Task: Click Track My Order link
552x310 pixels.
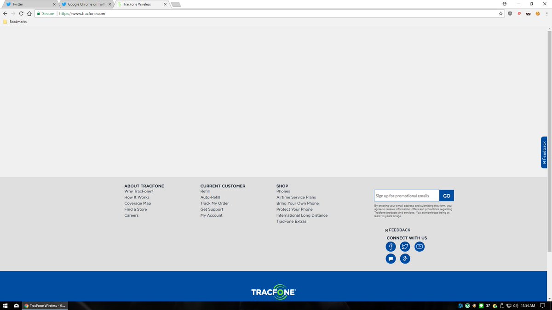Action: coord(214,203)
